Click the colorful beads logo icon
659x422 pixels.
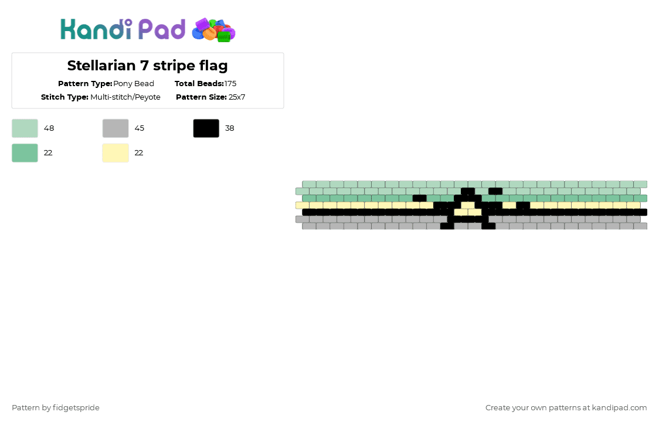point(213,30)
